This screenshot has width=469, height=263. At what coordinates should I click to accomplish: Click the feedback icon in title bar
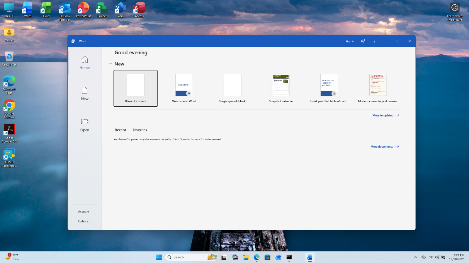click(363, 41)
